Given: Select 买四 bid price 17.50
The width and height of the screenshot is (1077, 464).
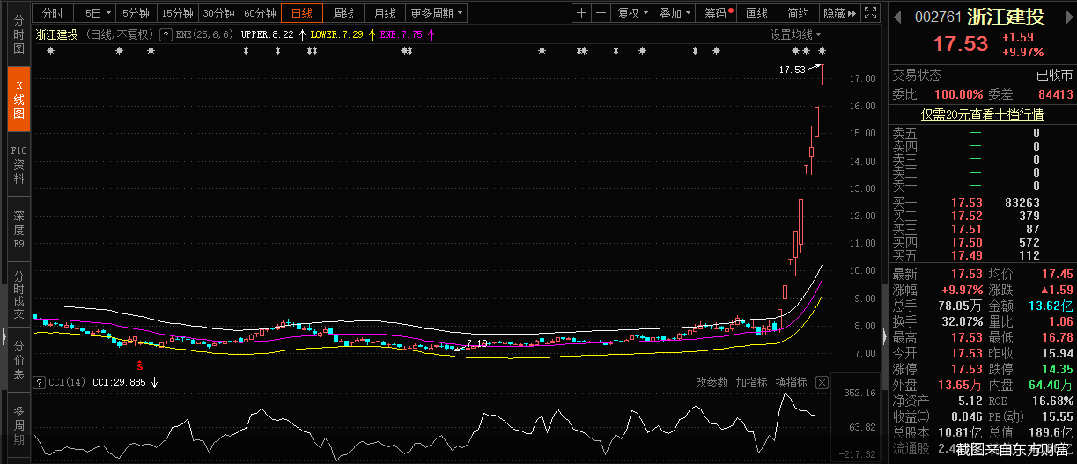Looking at the screenshot, I should point(967,243).
